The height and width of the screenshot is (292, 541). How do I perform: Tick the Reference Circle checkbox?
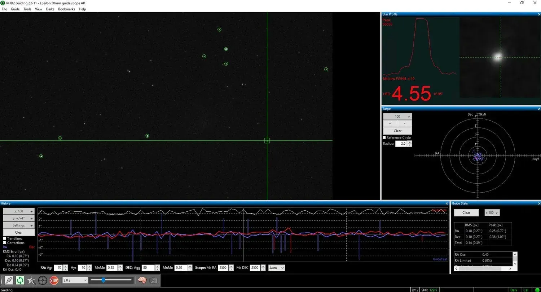[384, 138]
